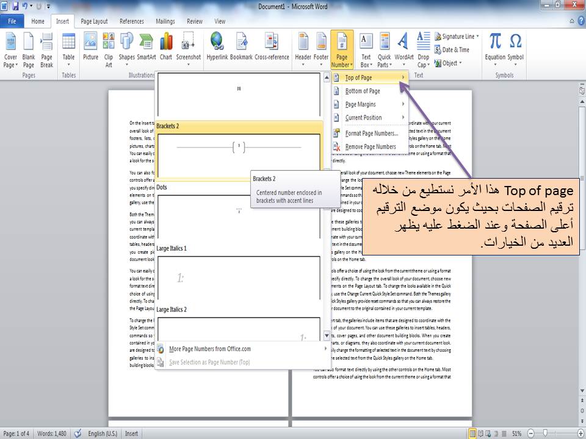This screenshot has height=439, width=586.
Task: Insert a Blank Page
Action: (x=29, y=51)
